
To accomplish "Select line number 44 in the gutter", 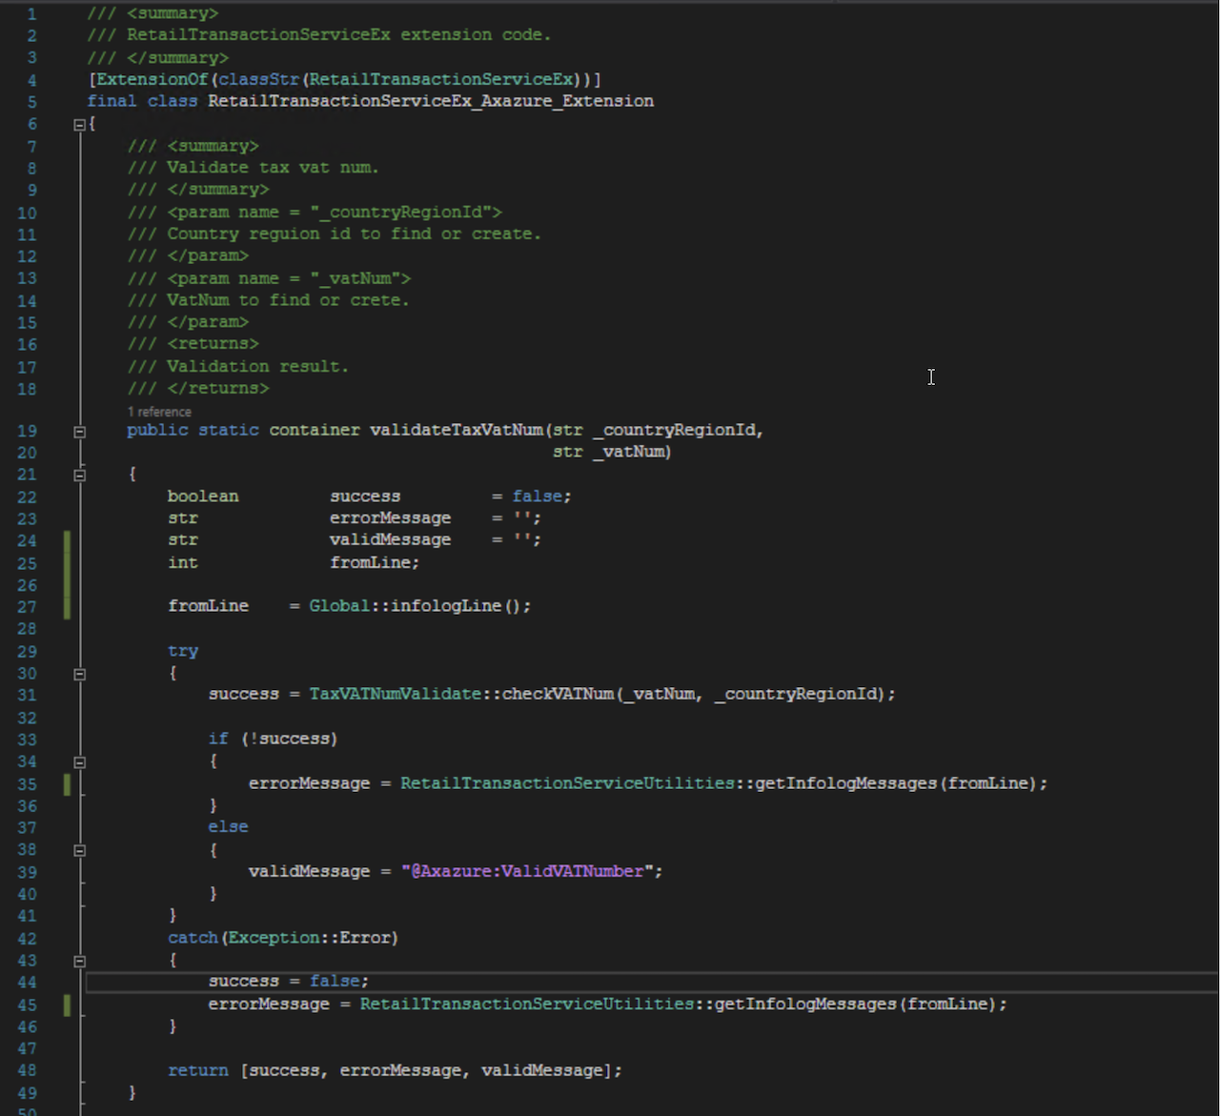I will tap(27, 982).
